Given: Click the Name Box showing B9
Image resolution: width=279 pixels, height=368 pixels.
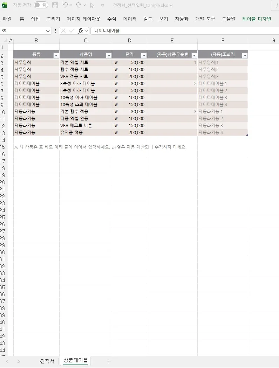Looking at the screenshot, I should [x=22, y=31].
